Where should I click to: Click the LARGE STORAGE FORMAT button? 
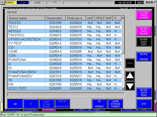coord(115,104)
